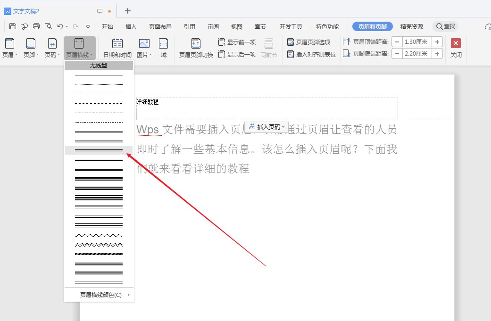Select the 无线型 no-line header style
This screenshot has height=321, width=491.
point(98,65)
